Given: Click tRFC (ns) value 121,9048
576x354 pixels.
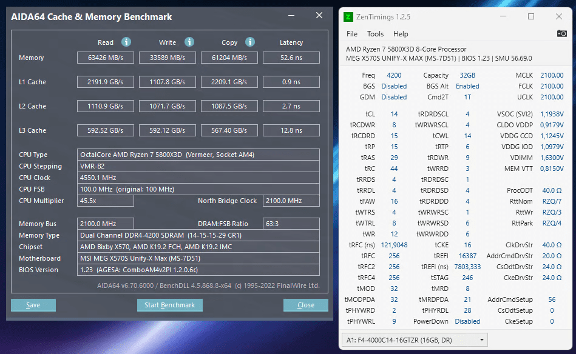Looking at the screenshot, I should click(x=394, y=245).
